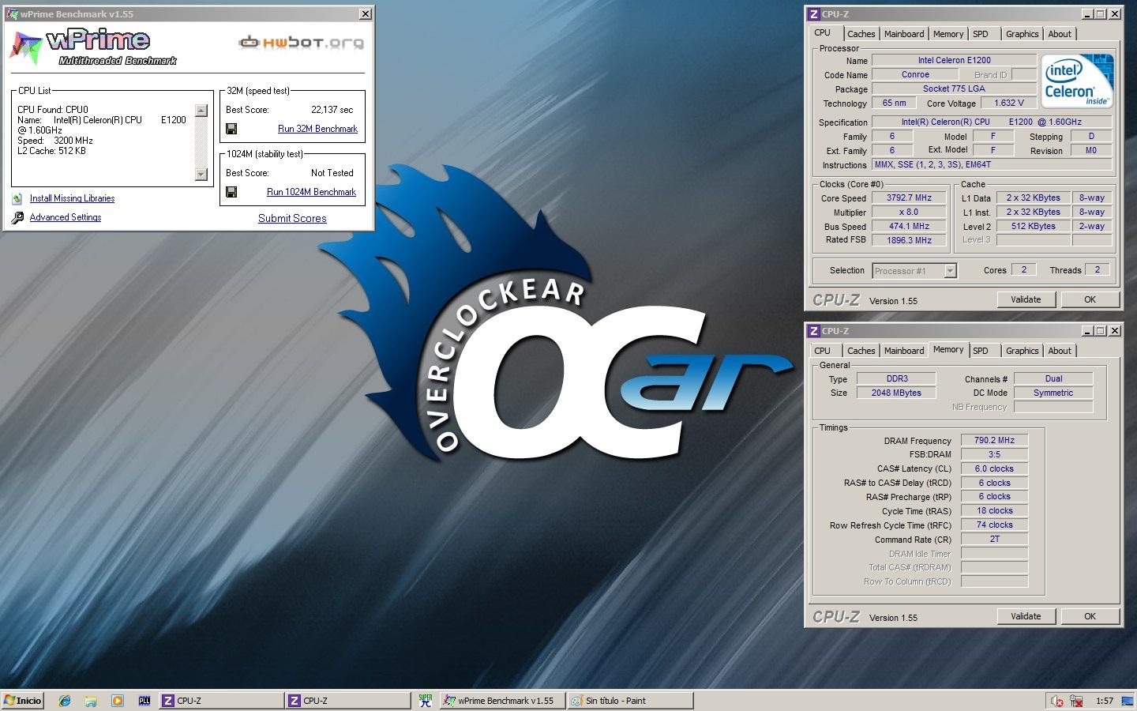Click the Bus Speed value 474.1 MHz
Image resolution: width=1137 pixels, height=711 pixels.
[909, 227]
